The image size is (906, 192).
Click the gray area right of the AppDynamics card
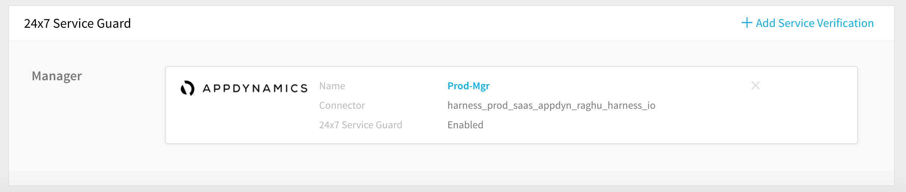click(x=876, y=105)
